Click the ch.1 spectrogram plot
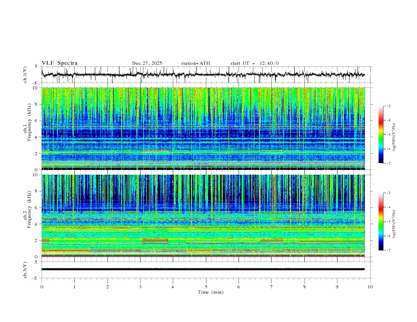The height and width of the screenshot is (322, 417). 203,128
